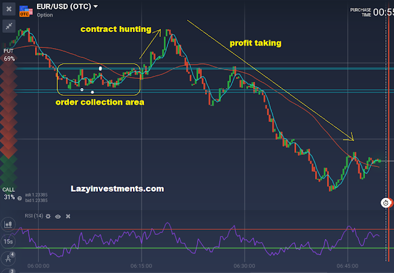Click the 06:30:00 time axis label
Image resolution: width=394 pixels, height=273 pixels.
point(244,266)
